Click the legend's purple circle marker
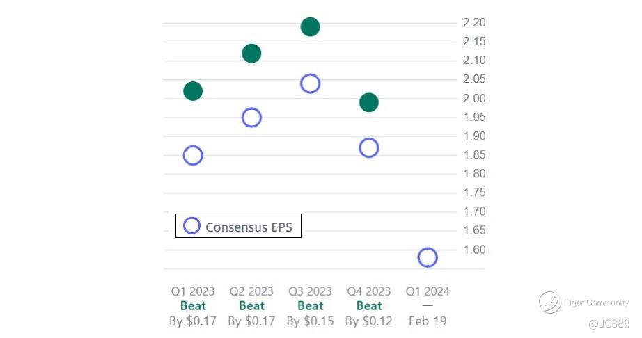The height and width of the screenshot is (338, 642). 191,226
